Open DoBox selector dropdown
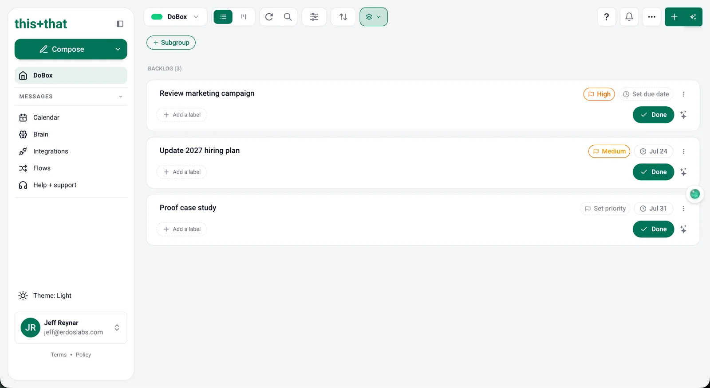 point(175,17)
